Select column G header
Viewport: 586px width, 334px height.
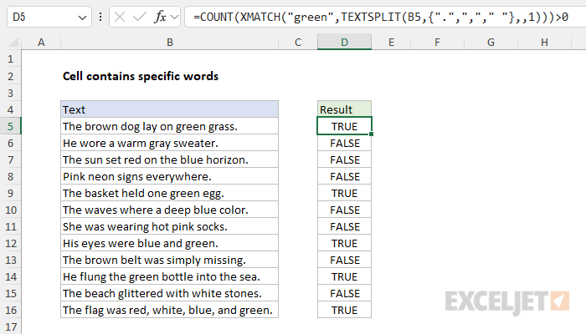pyautogui.click(x=491, y=42)
